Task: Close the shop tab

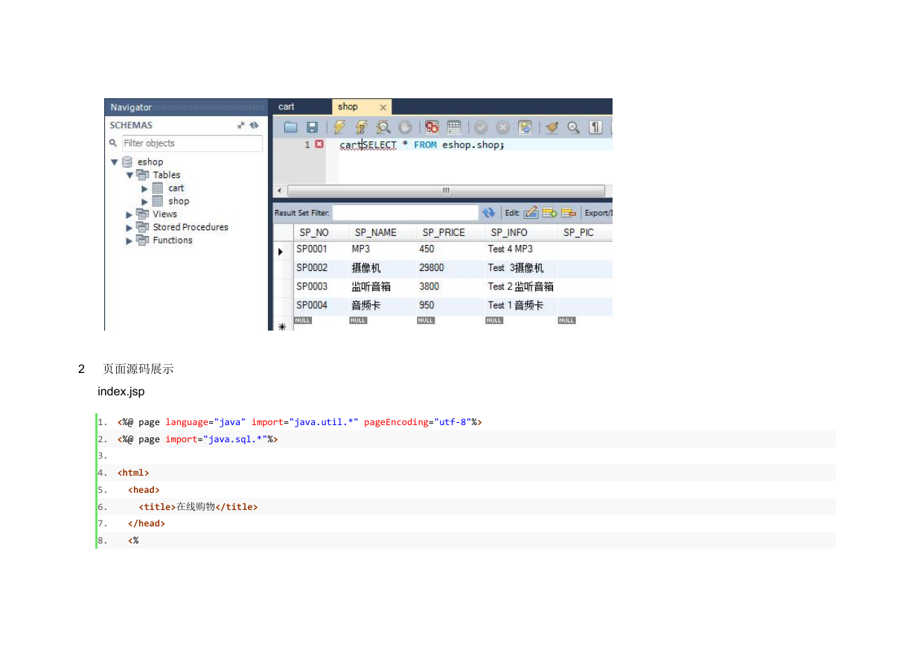Action: click(x=383, y=107)
